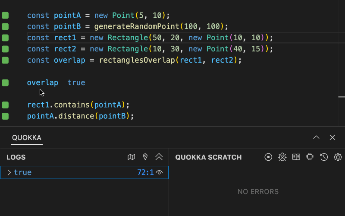The width and height of the screenshot is (345, 216).
Task: Close the Quokka panel
Action: tap(332, 137)
